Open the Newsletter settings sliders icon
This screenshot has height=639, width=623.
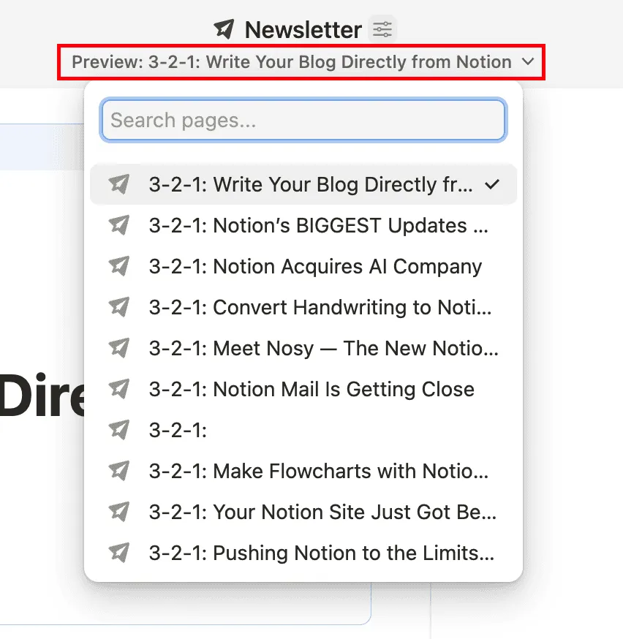click(382, 29)
